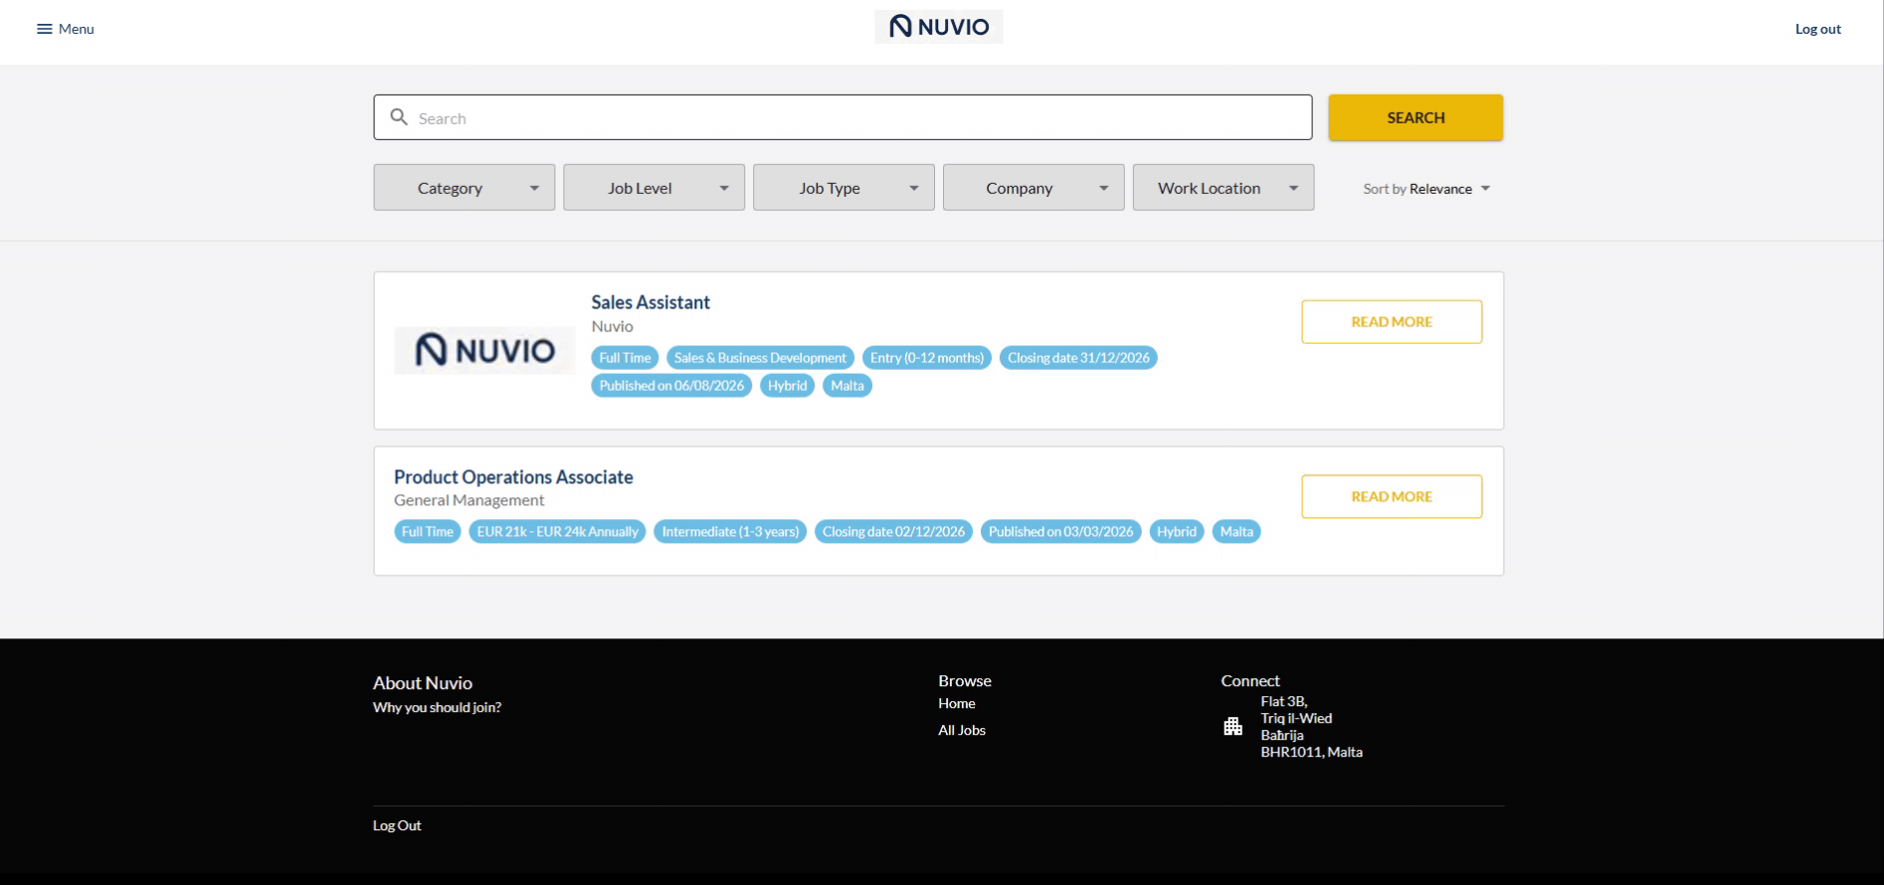Screen dimensions: 1884x885
Task: Click the Nuvio logo in the header
Action: 939,27
